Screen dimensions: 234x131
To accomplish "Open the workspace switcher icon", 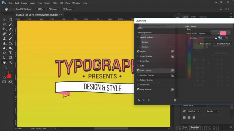I will click(x=227, y=9).
